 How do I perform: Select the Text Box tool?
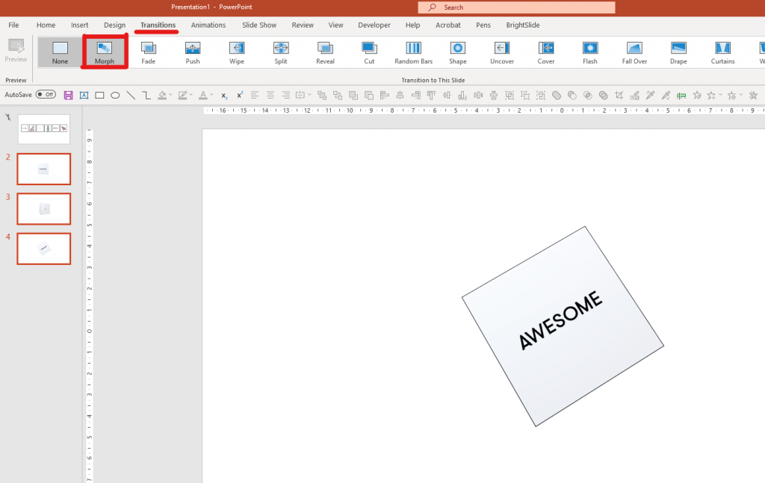(x=84, y=95)
